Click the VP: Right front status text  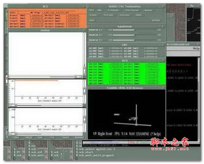click(x=103, y=134)
